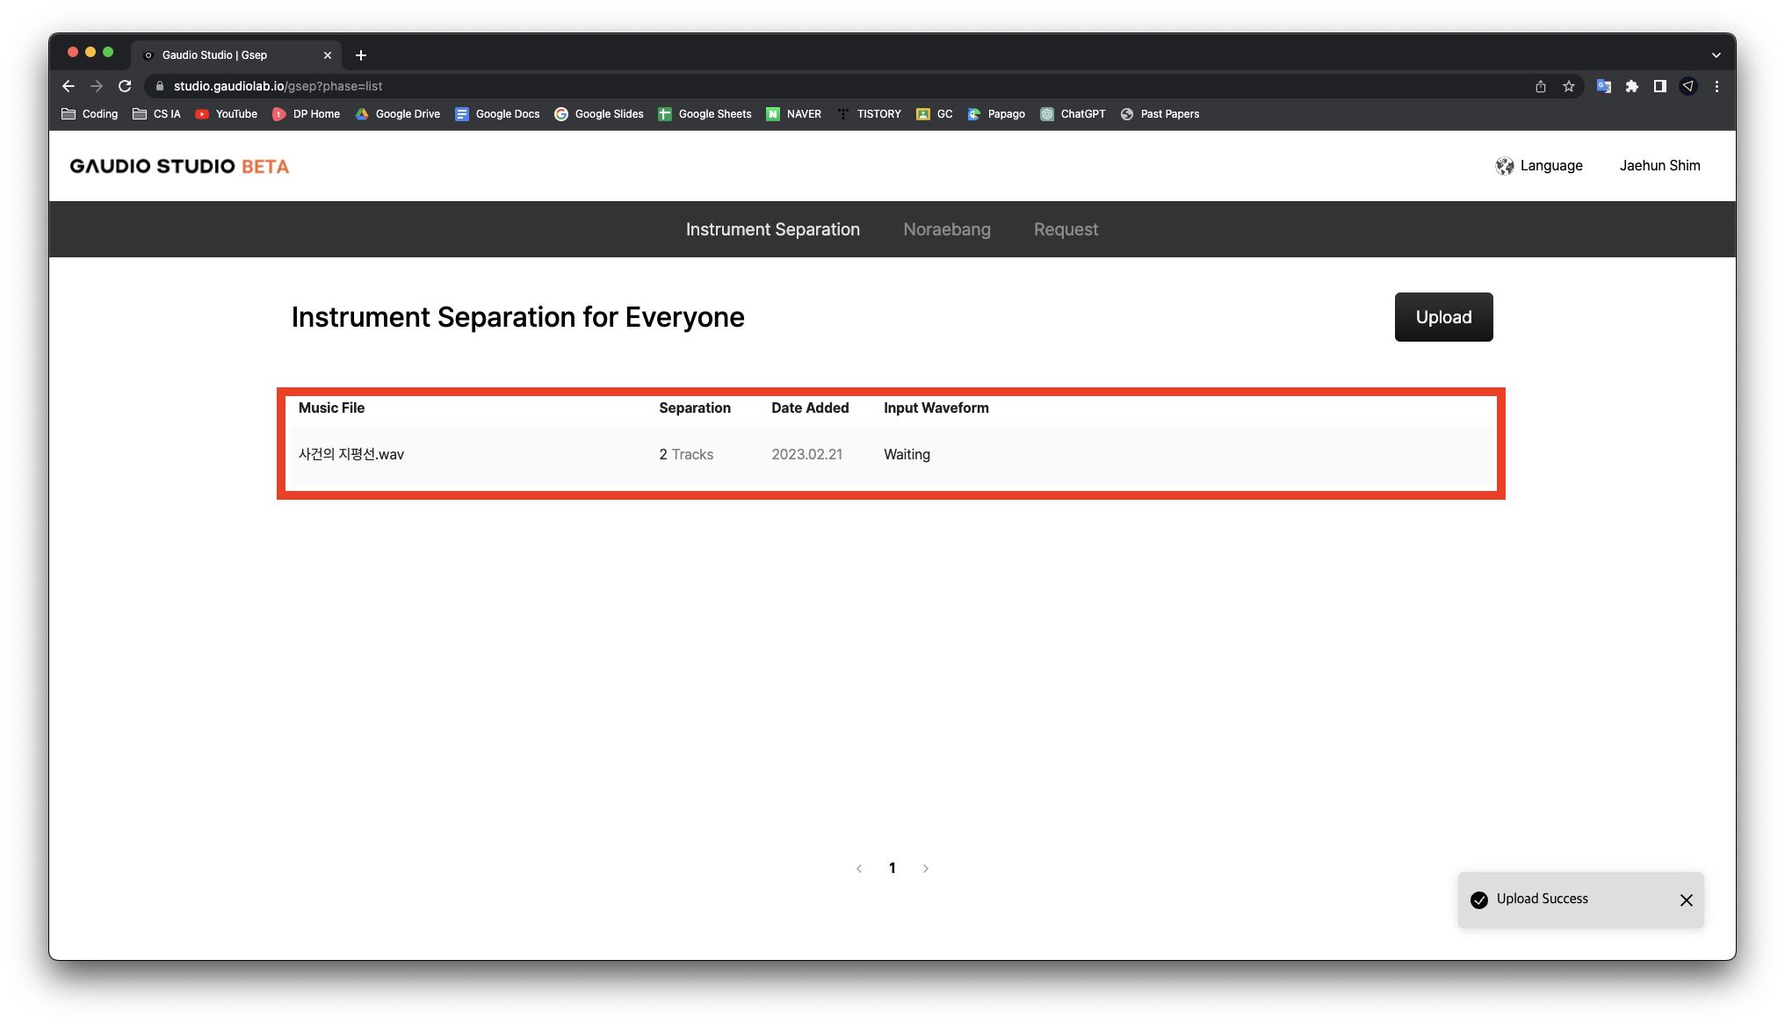Open the Request tab

[1066, 229]
